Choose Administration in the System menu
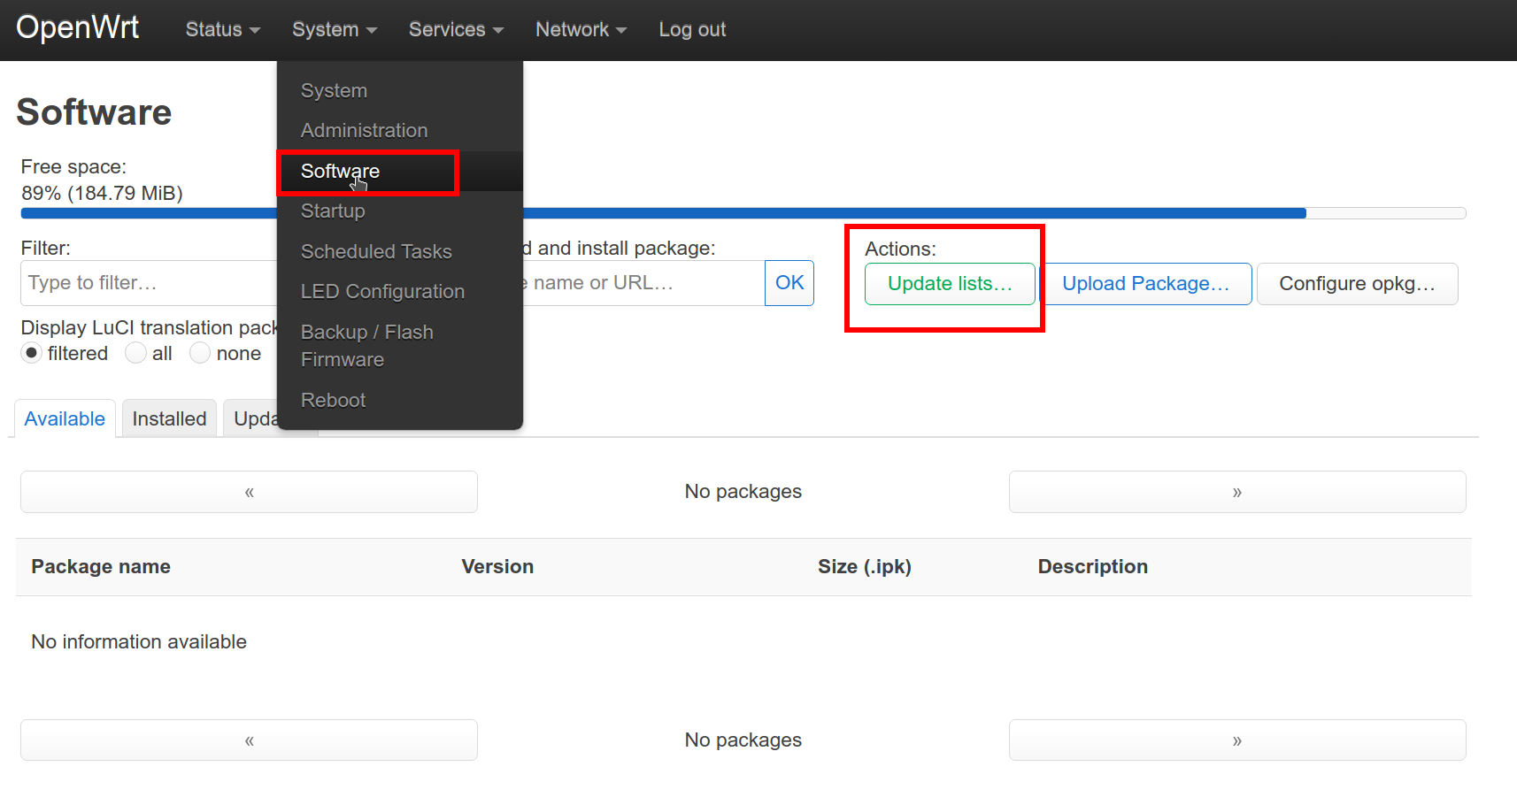1517x805 pixels. point(364,131)
